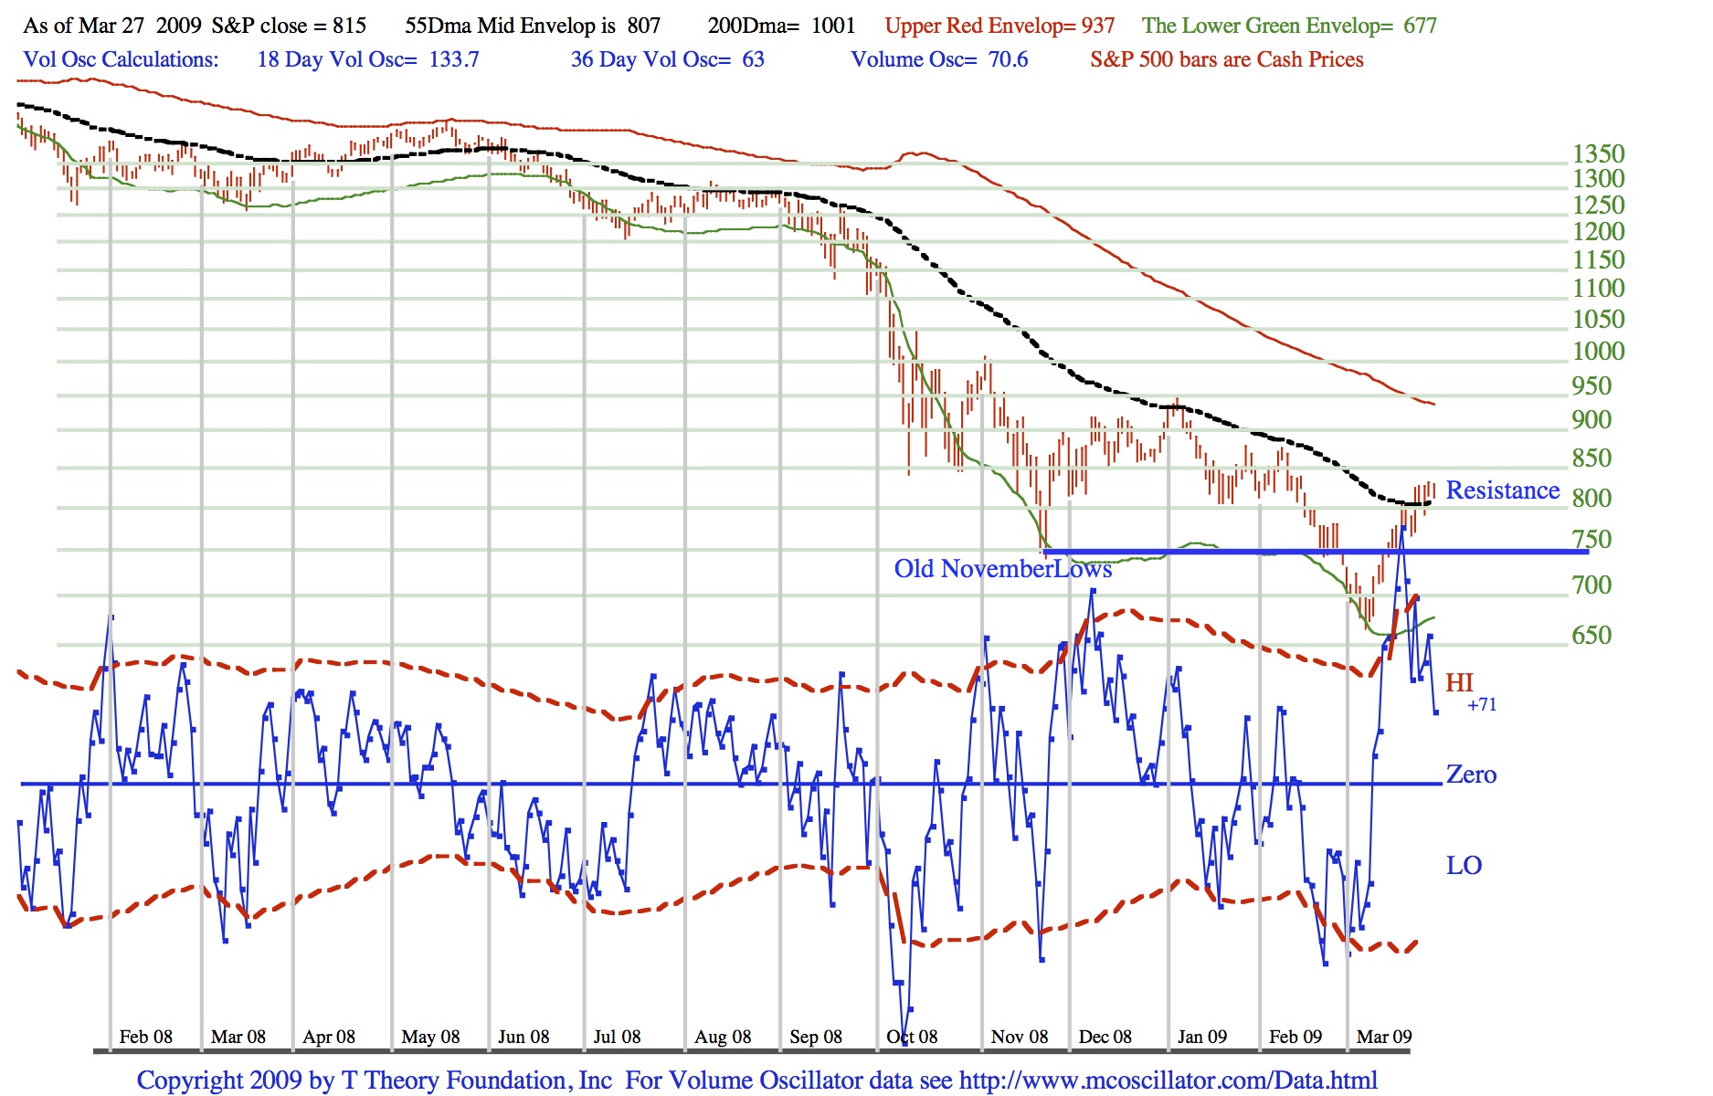Select the Oct 08 month marker
Image resolution: width=1713 pixels, height=1096 pixels.
click(x=912, y=1037)
